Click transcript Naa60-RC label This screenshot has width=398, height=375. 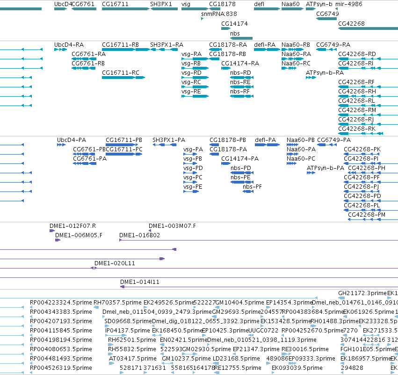(x=296, y=64)
